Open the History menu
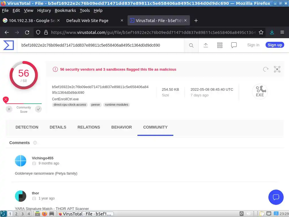Screen dimensions: 289x217 [x=44, y=10]
